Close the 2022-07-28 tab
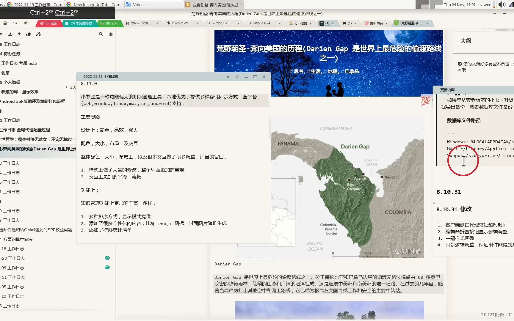 click(157, 23)
